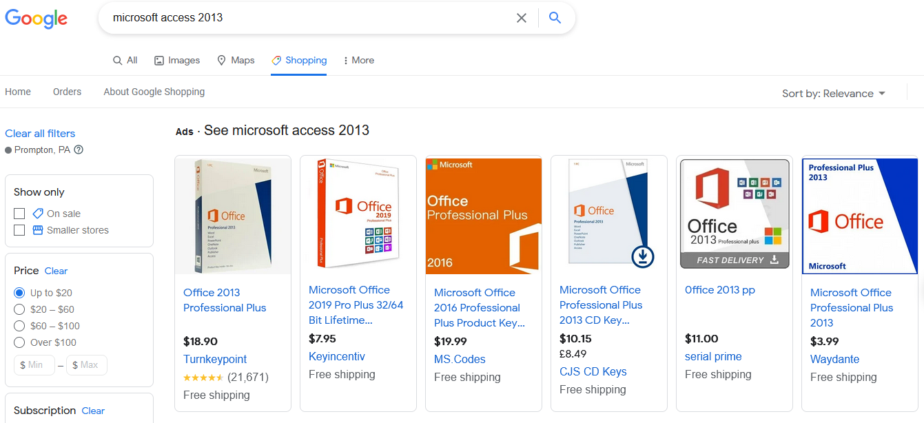Open the Office 2013 pp listing title
The height and width of the screenshot is (423, 924).
[720, 290]
